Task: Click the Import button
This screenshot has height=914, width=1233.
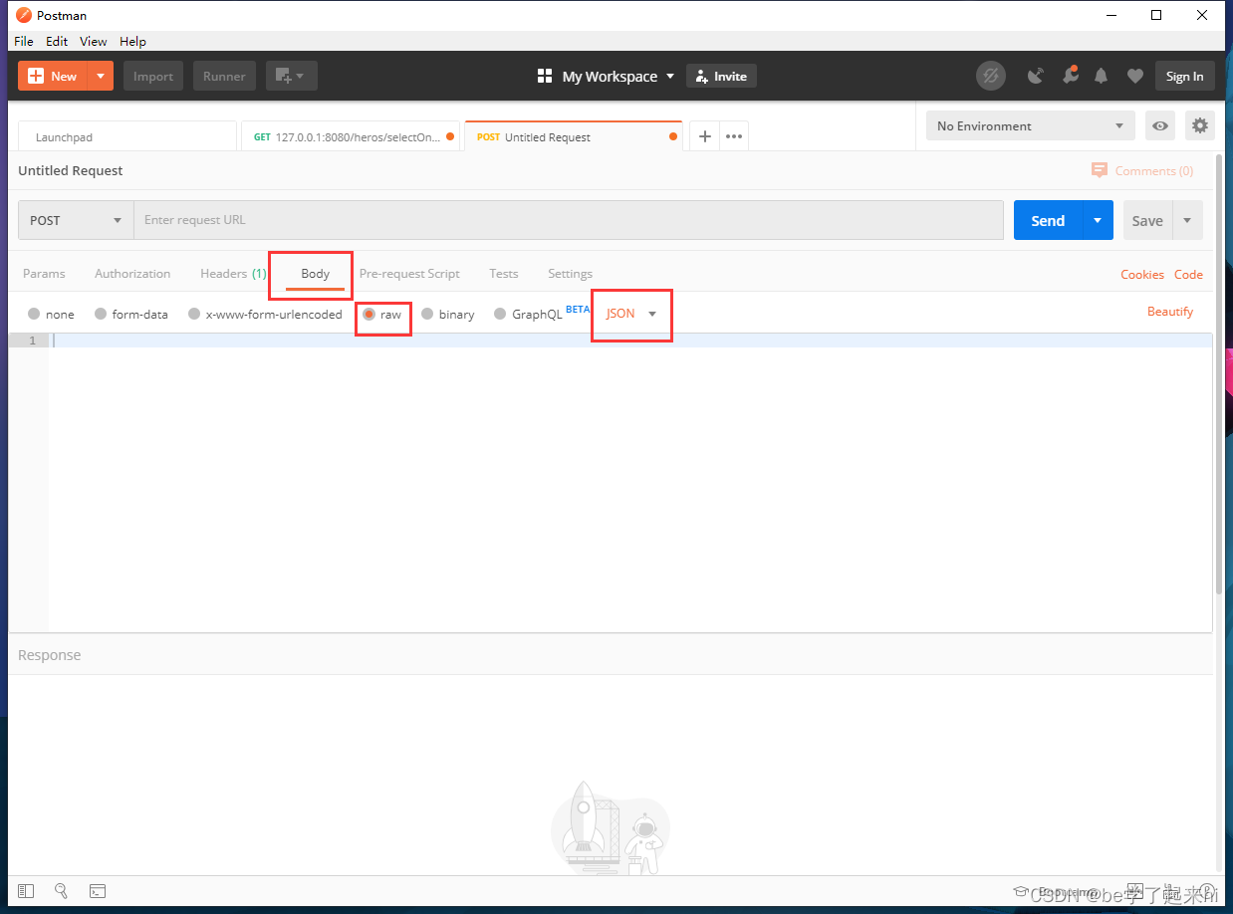Action: point(153,76)
